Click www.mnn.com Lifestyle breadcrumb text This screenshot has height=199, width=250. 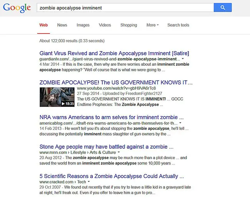click(x=78, y=153)
